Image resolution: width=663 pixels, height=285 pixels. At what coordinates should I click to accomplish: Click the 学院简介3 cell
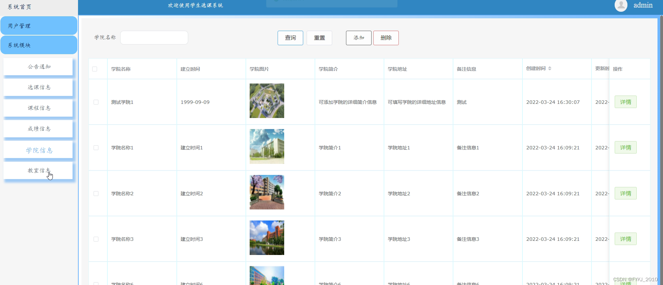[330, 239]
